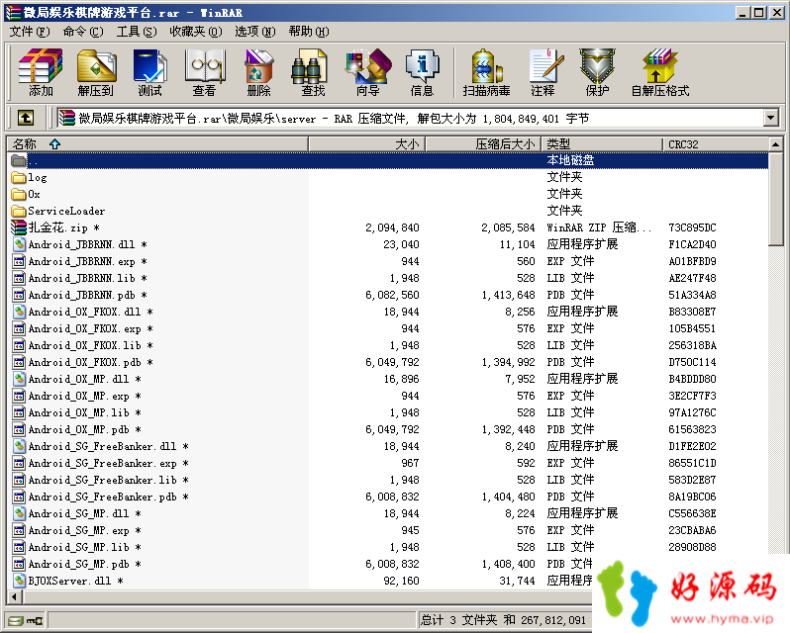
Task: Click the Virus Scan (扫描病毒) icon
Action: (486, 72)
